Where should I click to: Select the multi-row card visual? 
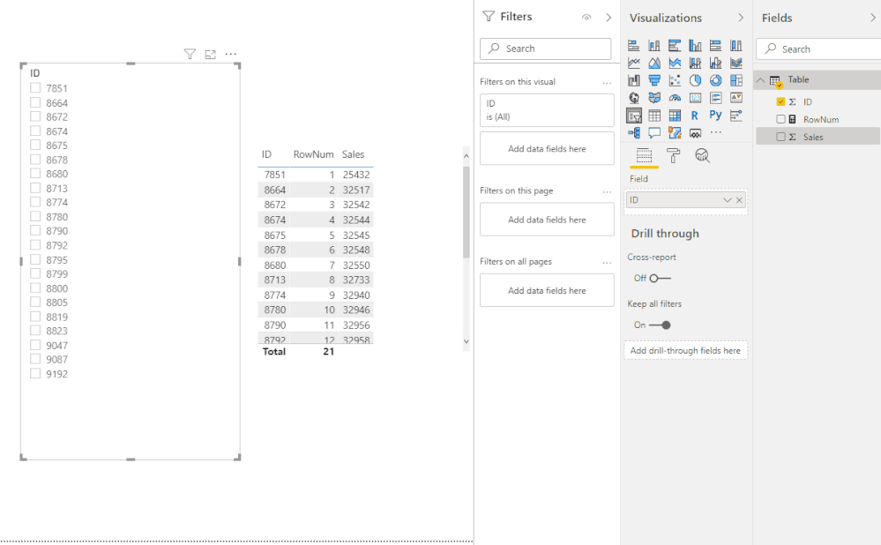[x=715, y=98]
